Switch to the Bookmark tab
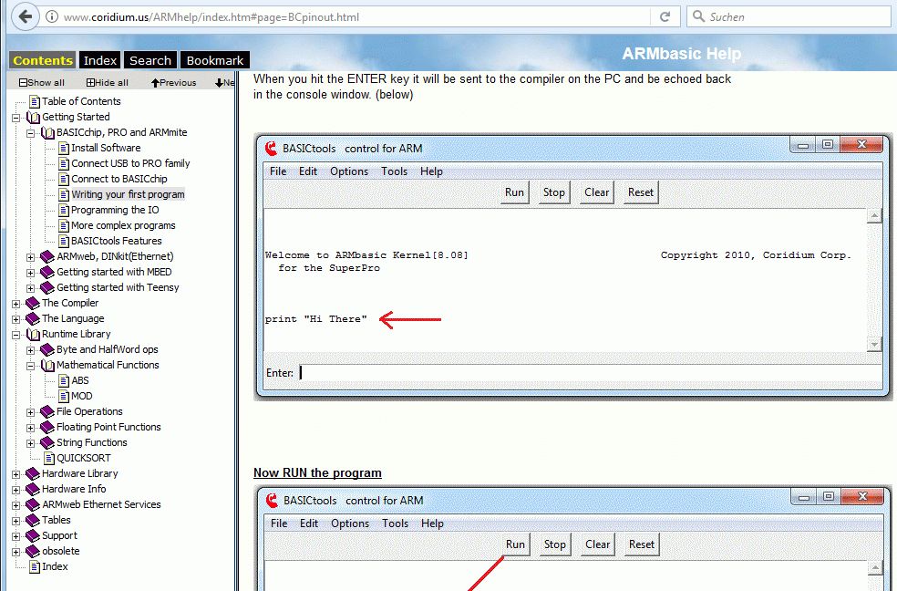Screen dimensions: 897x591 click(x=214, y=60)
